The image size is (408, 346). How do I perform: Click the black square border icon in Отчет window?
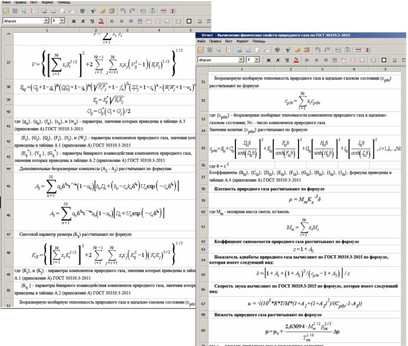(x=384, y=59)
